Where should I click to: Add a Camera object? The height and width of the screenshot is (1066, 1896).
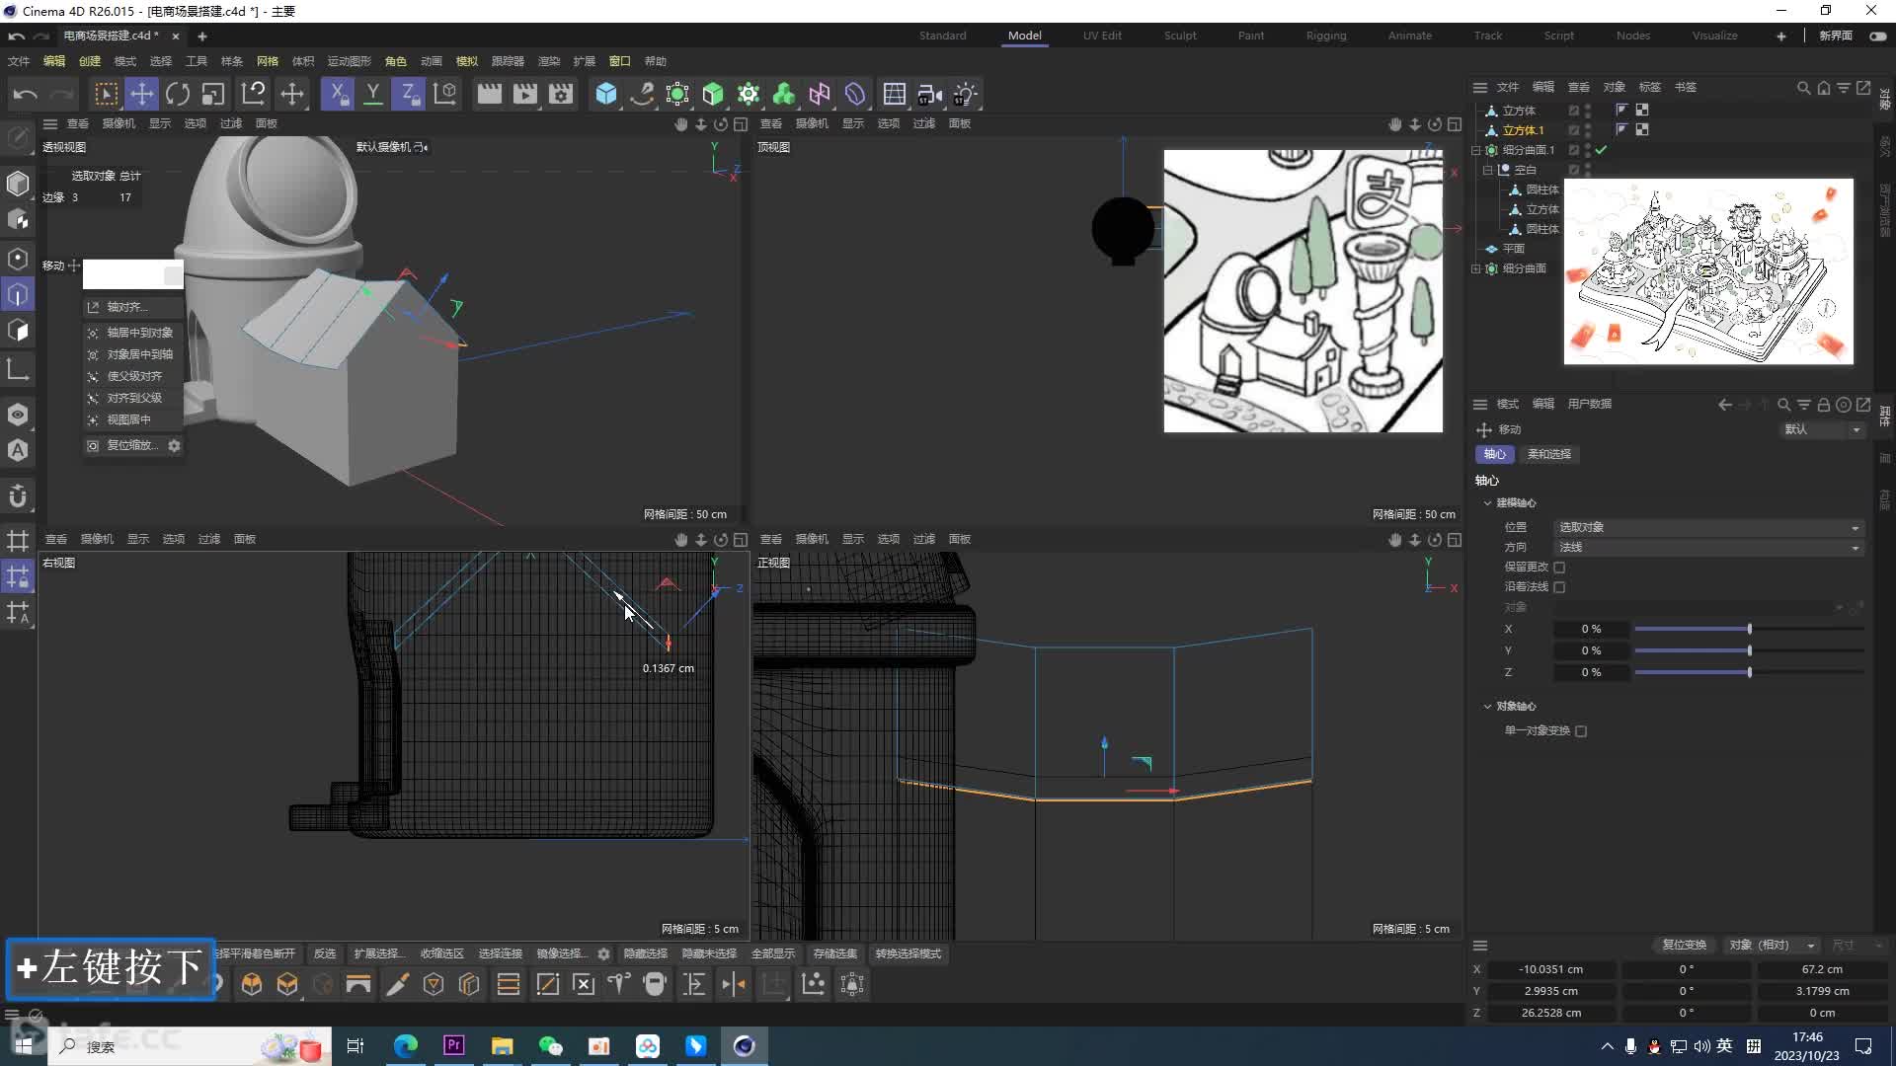point(930,95)
